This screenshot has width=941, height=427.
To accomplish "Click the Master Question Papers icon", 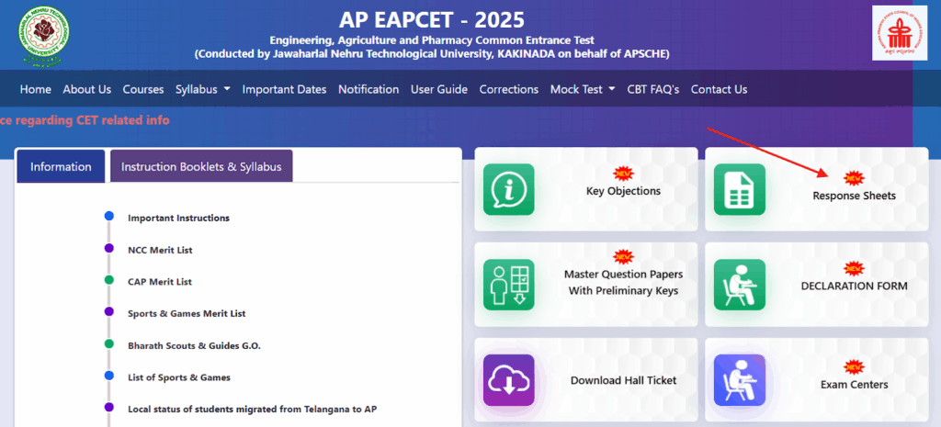I will (509, 285).
